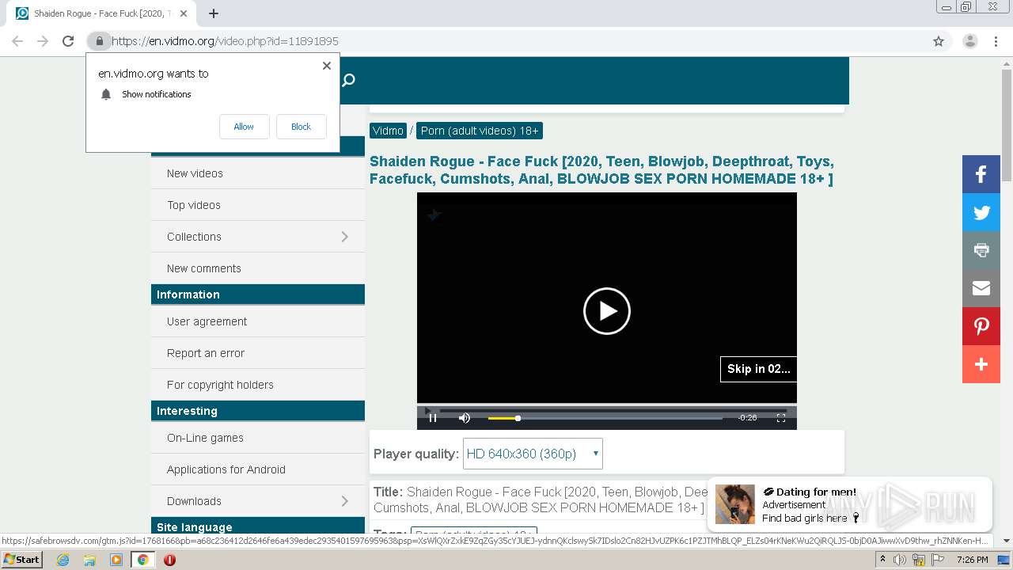Click the Vidmo breadcrumb link
The image size is (1013, 570).
[x=388, y=131]
